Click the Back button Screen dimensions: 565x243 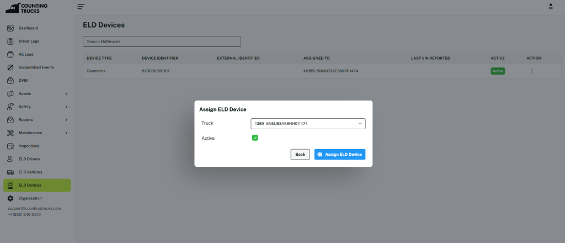300,155
